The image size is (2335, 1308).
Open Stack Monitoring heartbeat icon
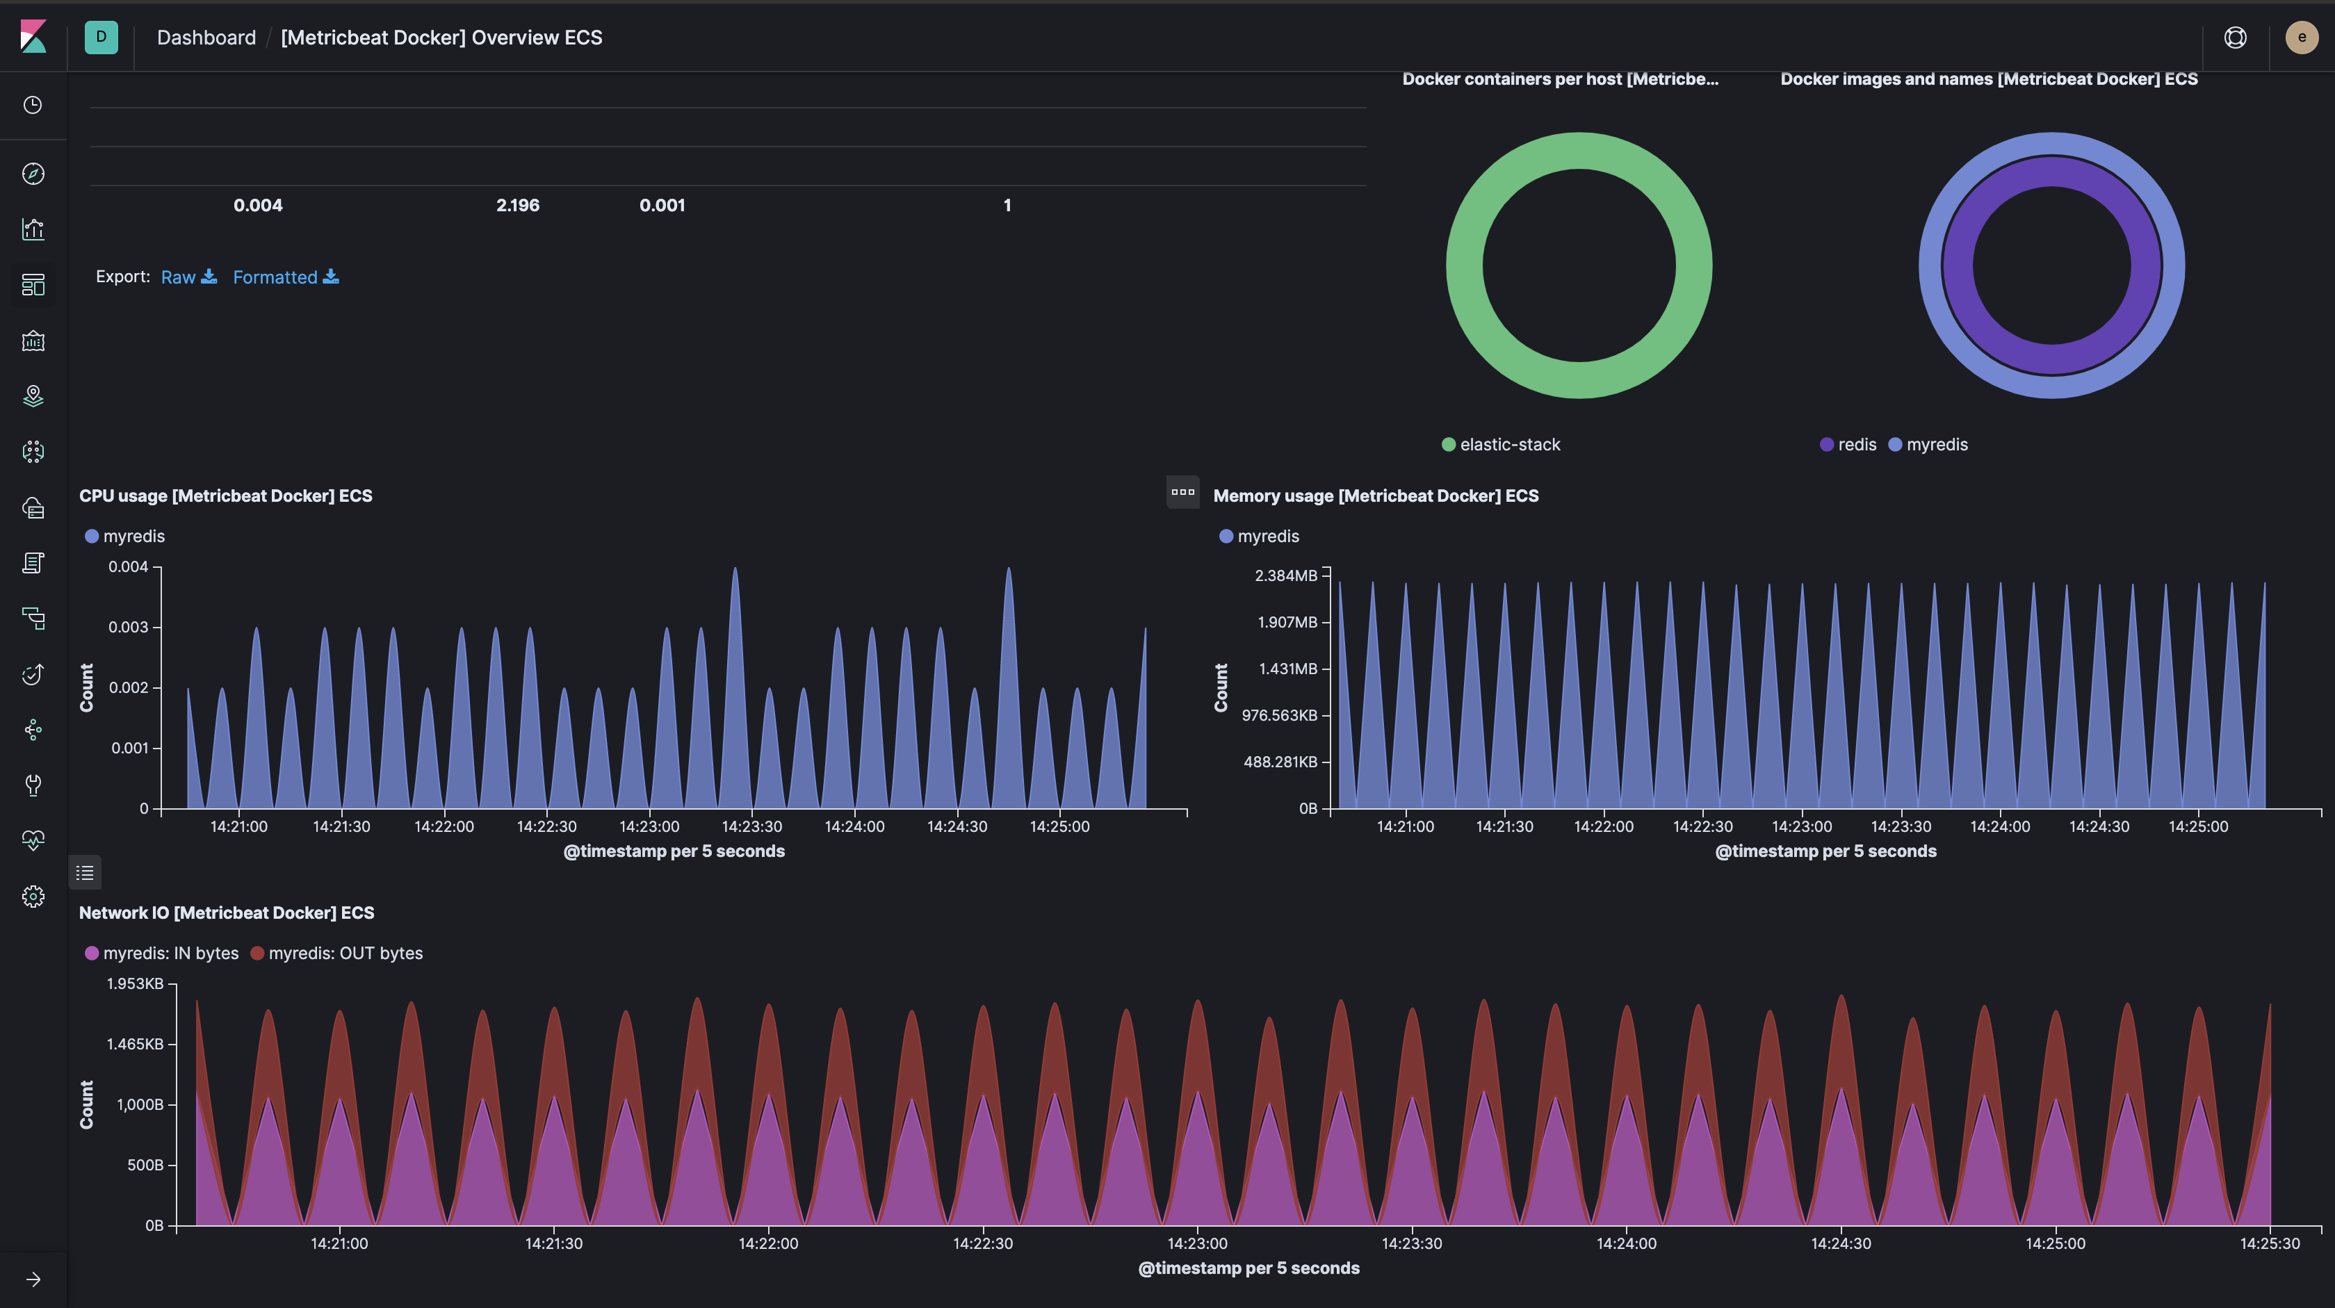pyautogui.click(x=33, y=840)
